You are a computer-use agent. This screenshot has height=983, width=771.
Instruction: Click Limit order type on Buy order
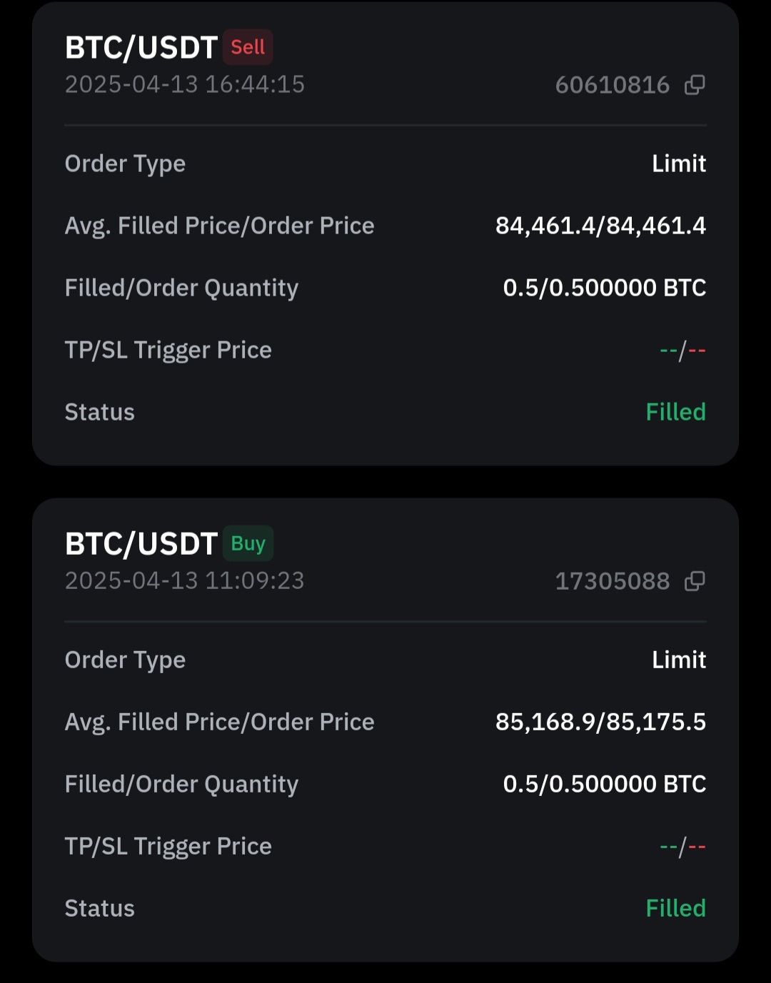click(x=679, y=660)
